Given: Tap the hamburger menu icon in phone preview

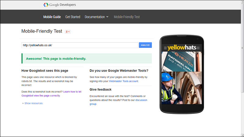Looking at the screenshot, I should click(x=166, y=48).
